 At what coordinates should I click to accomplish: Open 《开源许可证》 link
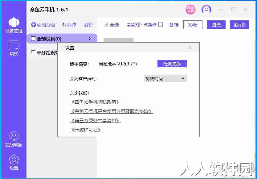pyautogui.click(x=86, y=130)
